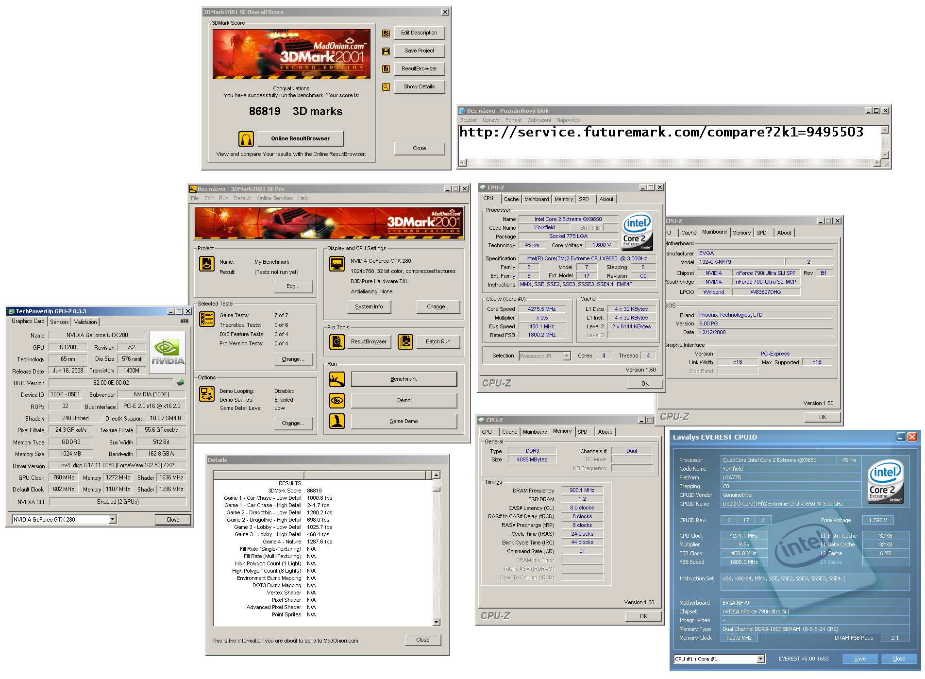Screen dimensions: 925x679
Task: Click the GPU-Z camera screenshot icon
Action: coord(185,321)
